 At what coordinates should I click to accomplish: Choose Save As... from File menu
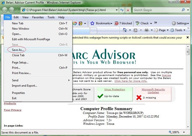(x=38, y=50)
